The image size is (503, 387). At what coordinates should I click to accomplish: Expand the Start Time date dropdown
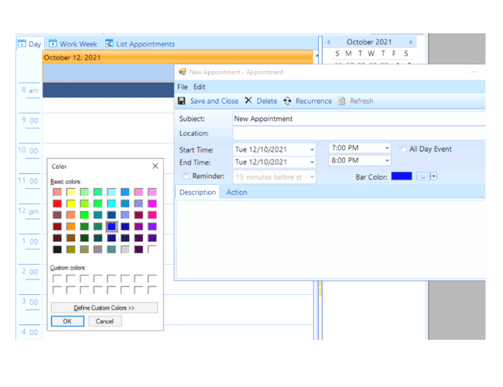[312, 150]
